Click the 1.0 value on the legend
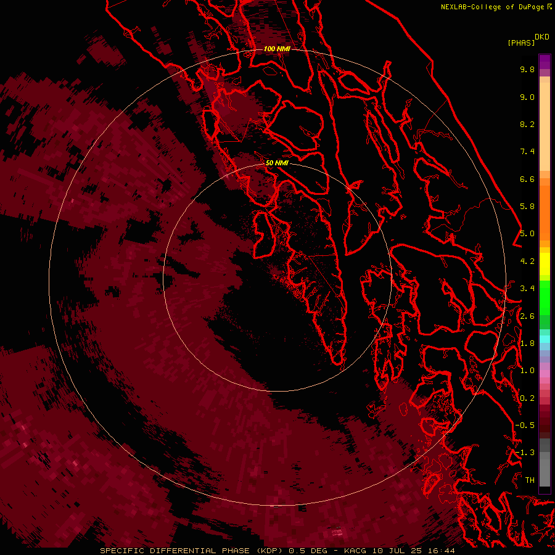This screenshot has width=555, height=555. pos(527,371)
